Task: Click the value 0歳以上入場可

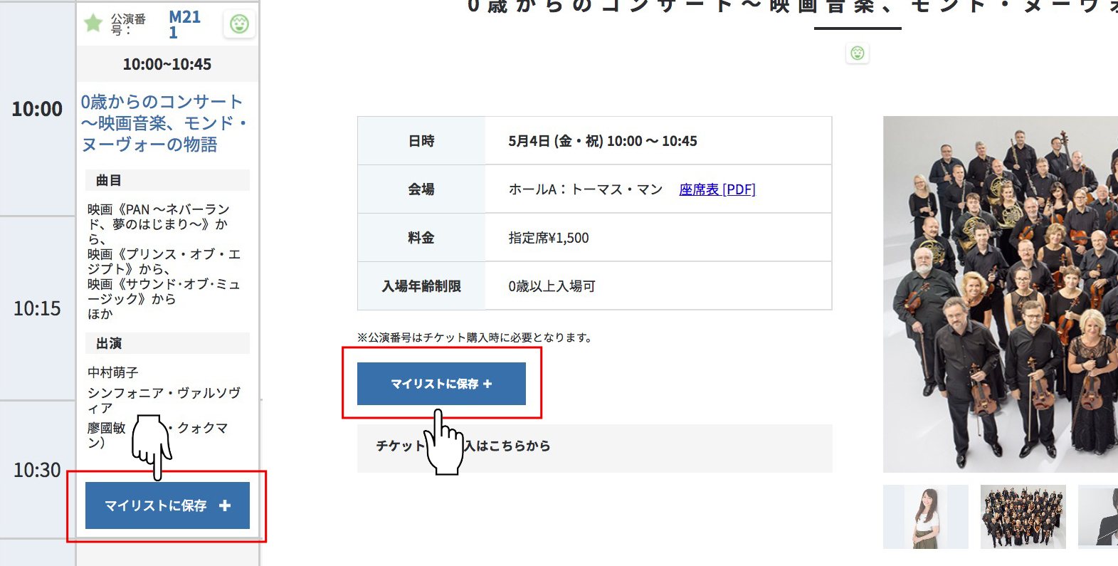Action: click(552, 286)
